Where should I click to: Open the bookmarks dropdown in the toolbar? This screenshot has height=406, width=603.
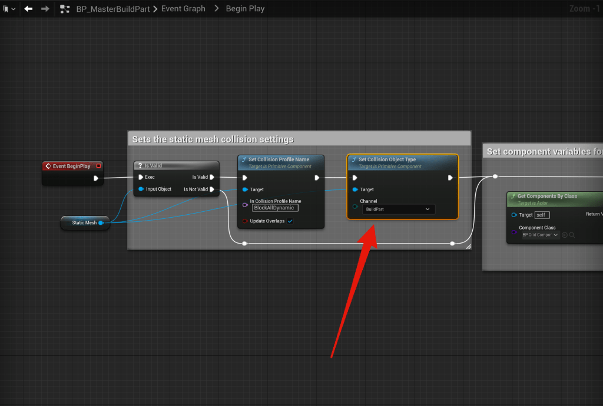[8, 9]
